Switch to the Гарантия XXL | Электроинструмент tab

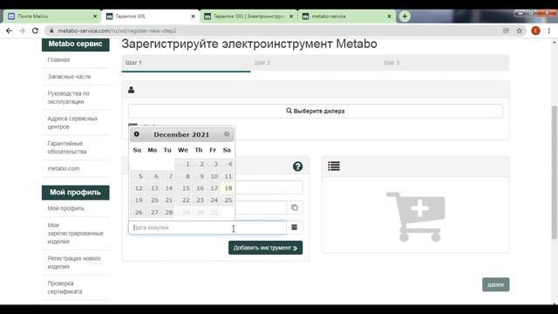(248, 17)
